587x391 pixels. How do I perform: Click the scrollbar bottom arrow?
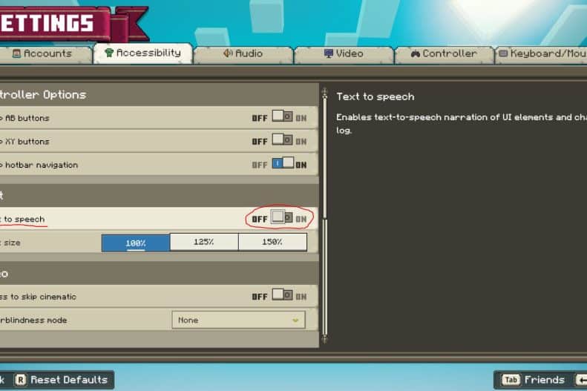[324, 339]
